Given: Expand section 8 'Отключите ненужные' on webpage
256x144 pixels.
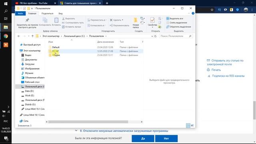Looking at the screenshot, I should tap(124, 131).
